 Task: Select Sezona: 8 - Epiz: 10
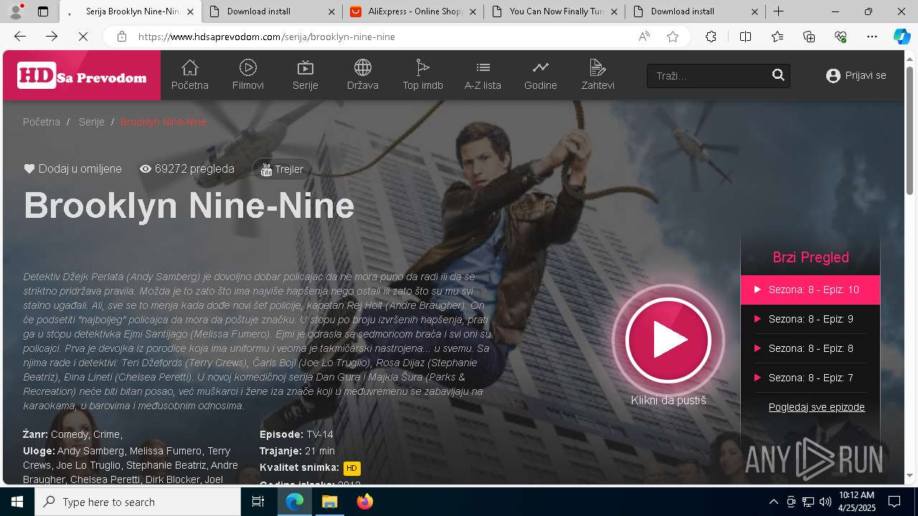810,290
